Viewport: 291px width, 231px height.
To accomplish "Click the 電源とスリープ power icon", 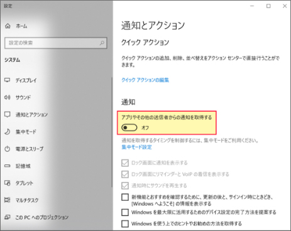I will tap(8, 149).
